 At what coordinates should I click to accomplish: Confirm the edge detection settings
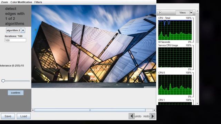[x=16, y=93]
